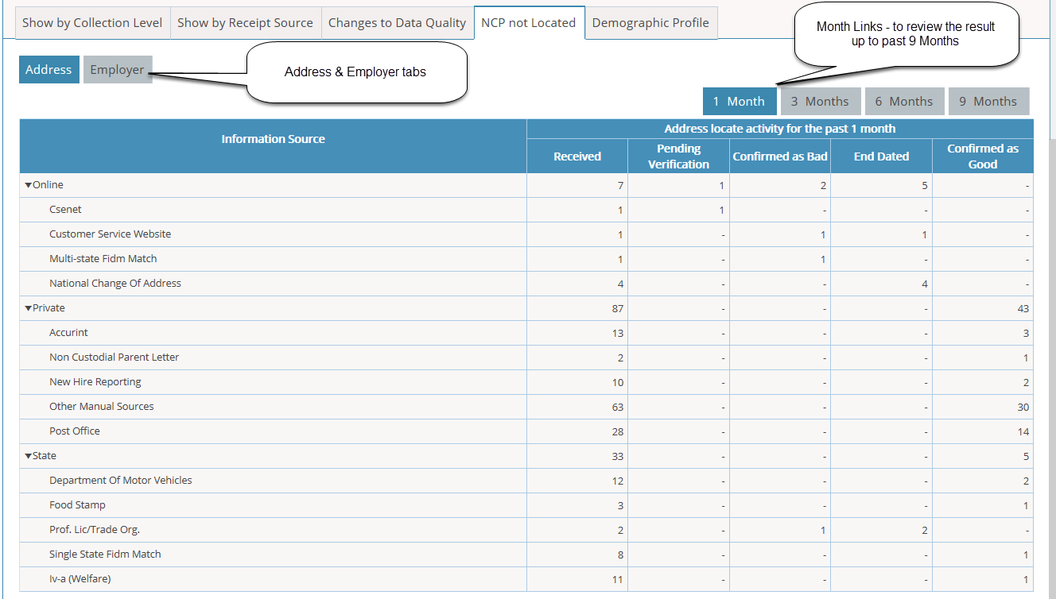Viewport: 1056px width, 599px height.
Task: Open the Show by Receipt Source tab
Action: pyautogui.click(x=245, y=23)
